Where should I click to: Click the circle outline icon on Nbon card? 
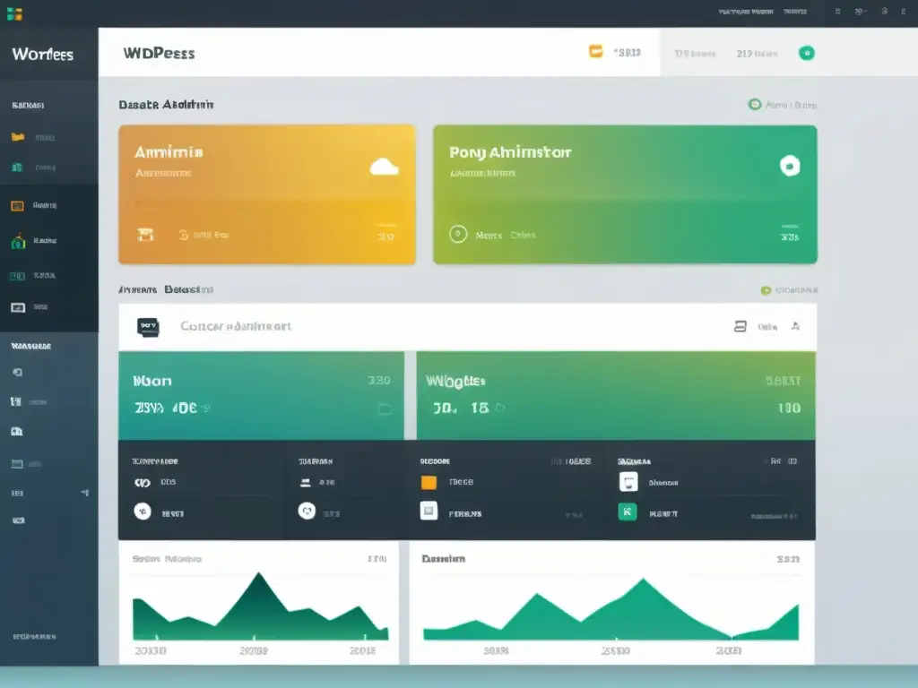point(384,408)
